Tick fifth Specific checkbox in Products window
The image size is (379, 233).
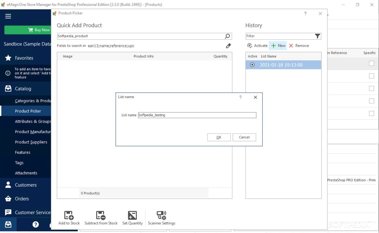(x=372, y=113)
